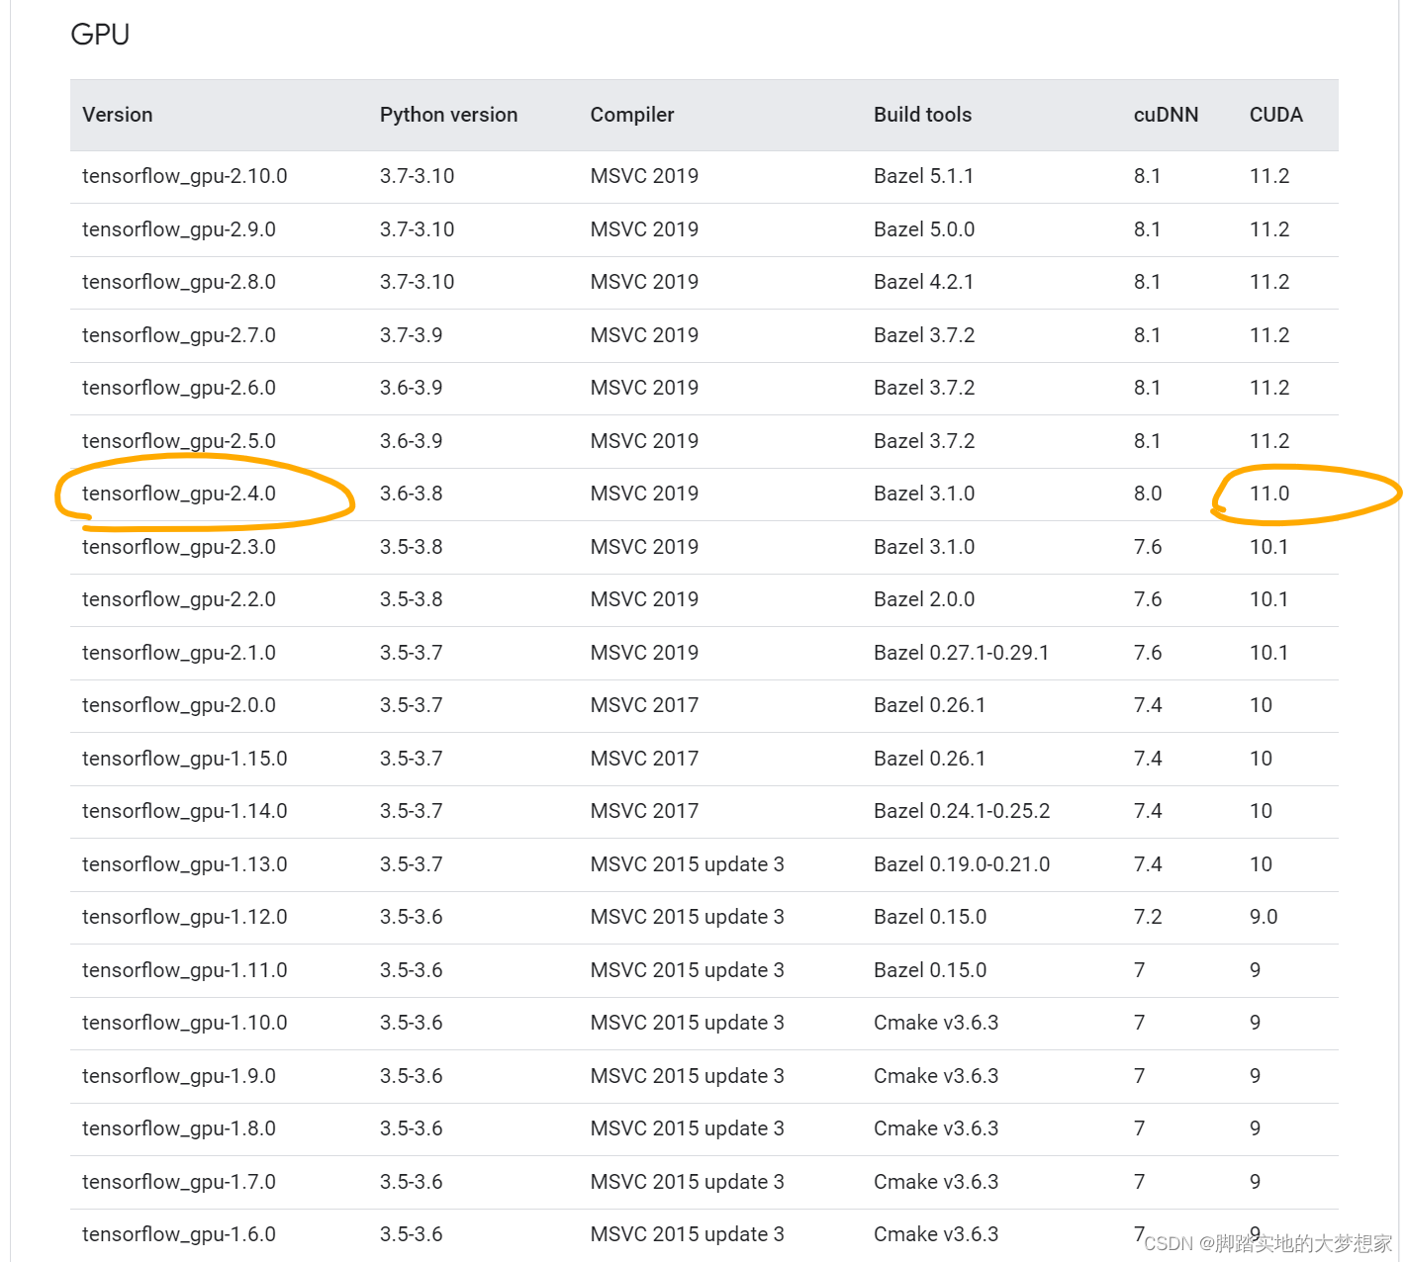The width and height of the screenshot is (1407, 1262).
Task: Click CUDA 10.1 in tensorflow_gpu-2.1.0 row
Action: pos(1269,653)
